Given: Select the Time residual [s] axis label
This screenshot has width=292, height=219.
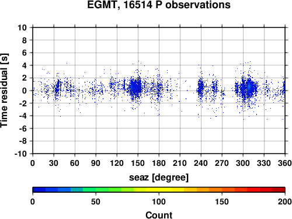Looking at the screenshot, I should [x=5, y=91].
